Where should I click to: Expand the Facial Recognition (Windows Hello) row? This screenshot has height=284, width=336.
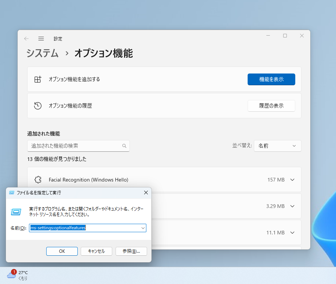[292, 180]
